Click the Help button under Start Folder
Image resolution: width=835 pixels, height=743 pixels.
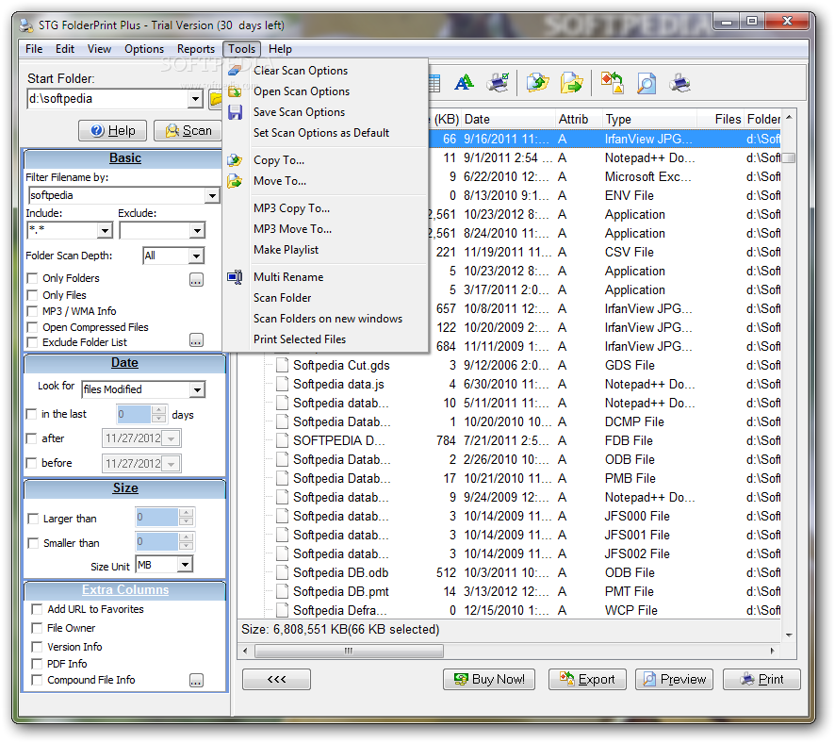click(112, 130)
